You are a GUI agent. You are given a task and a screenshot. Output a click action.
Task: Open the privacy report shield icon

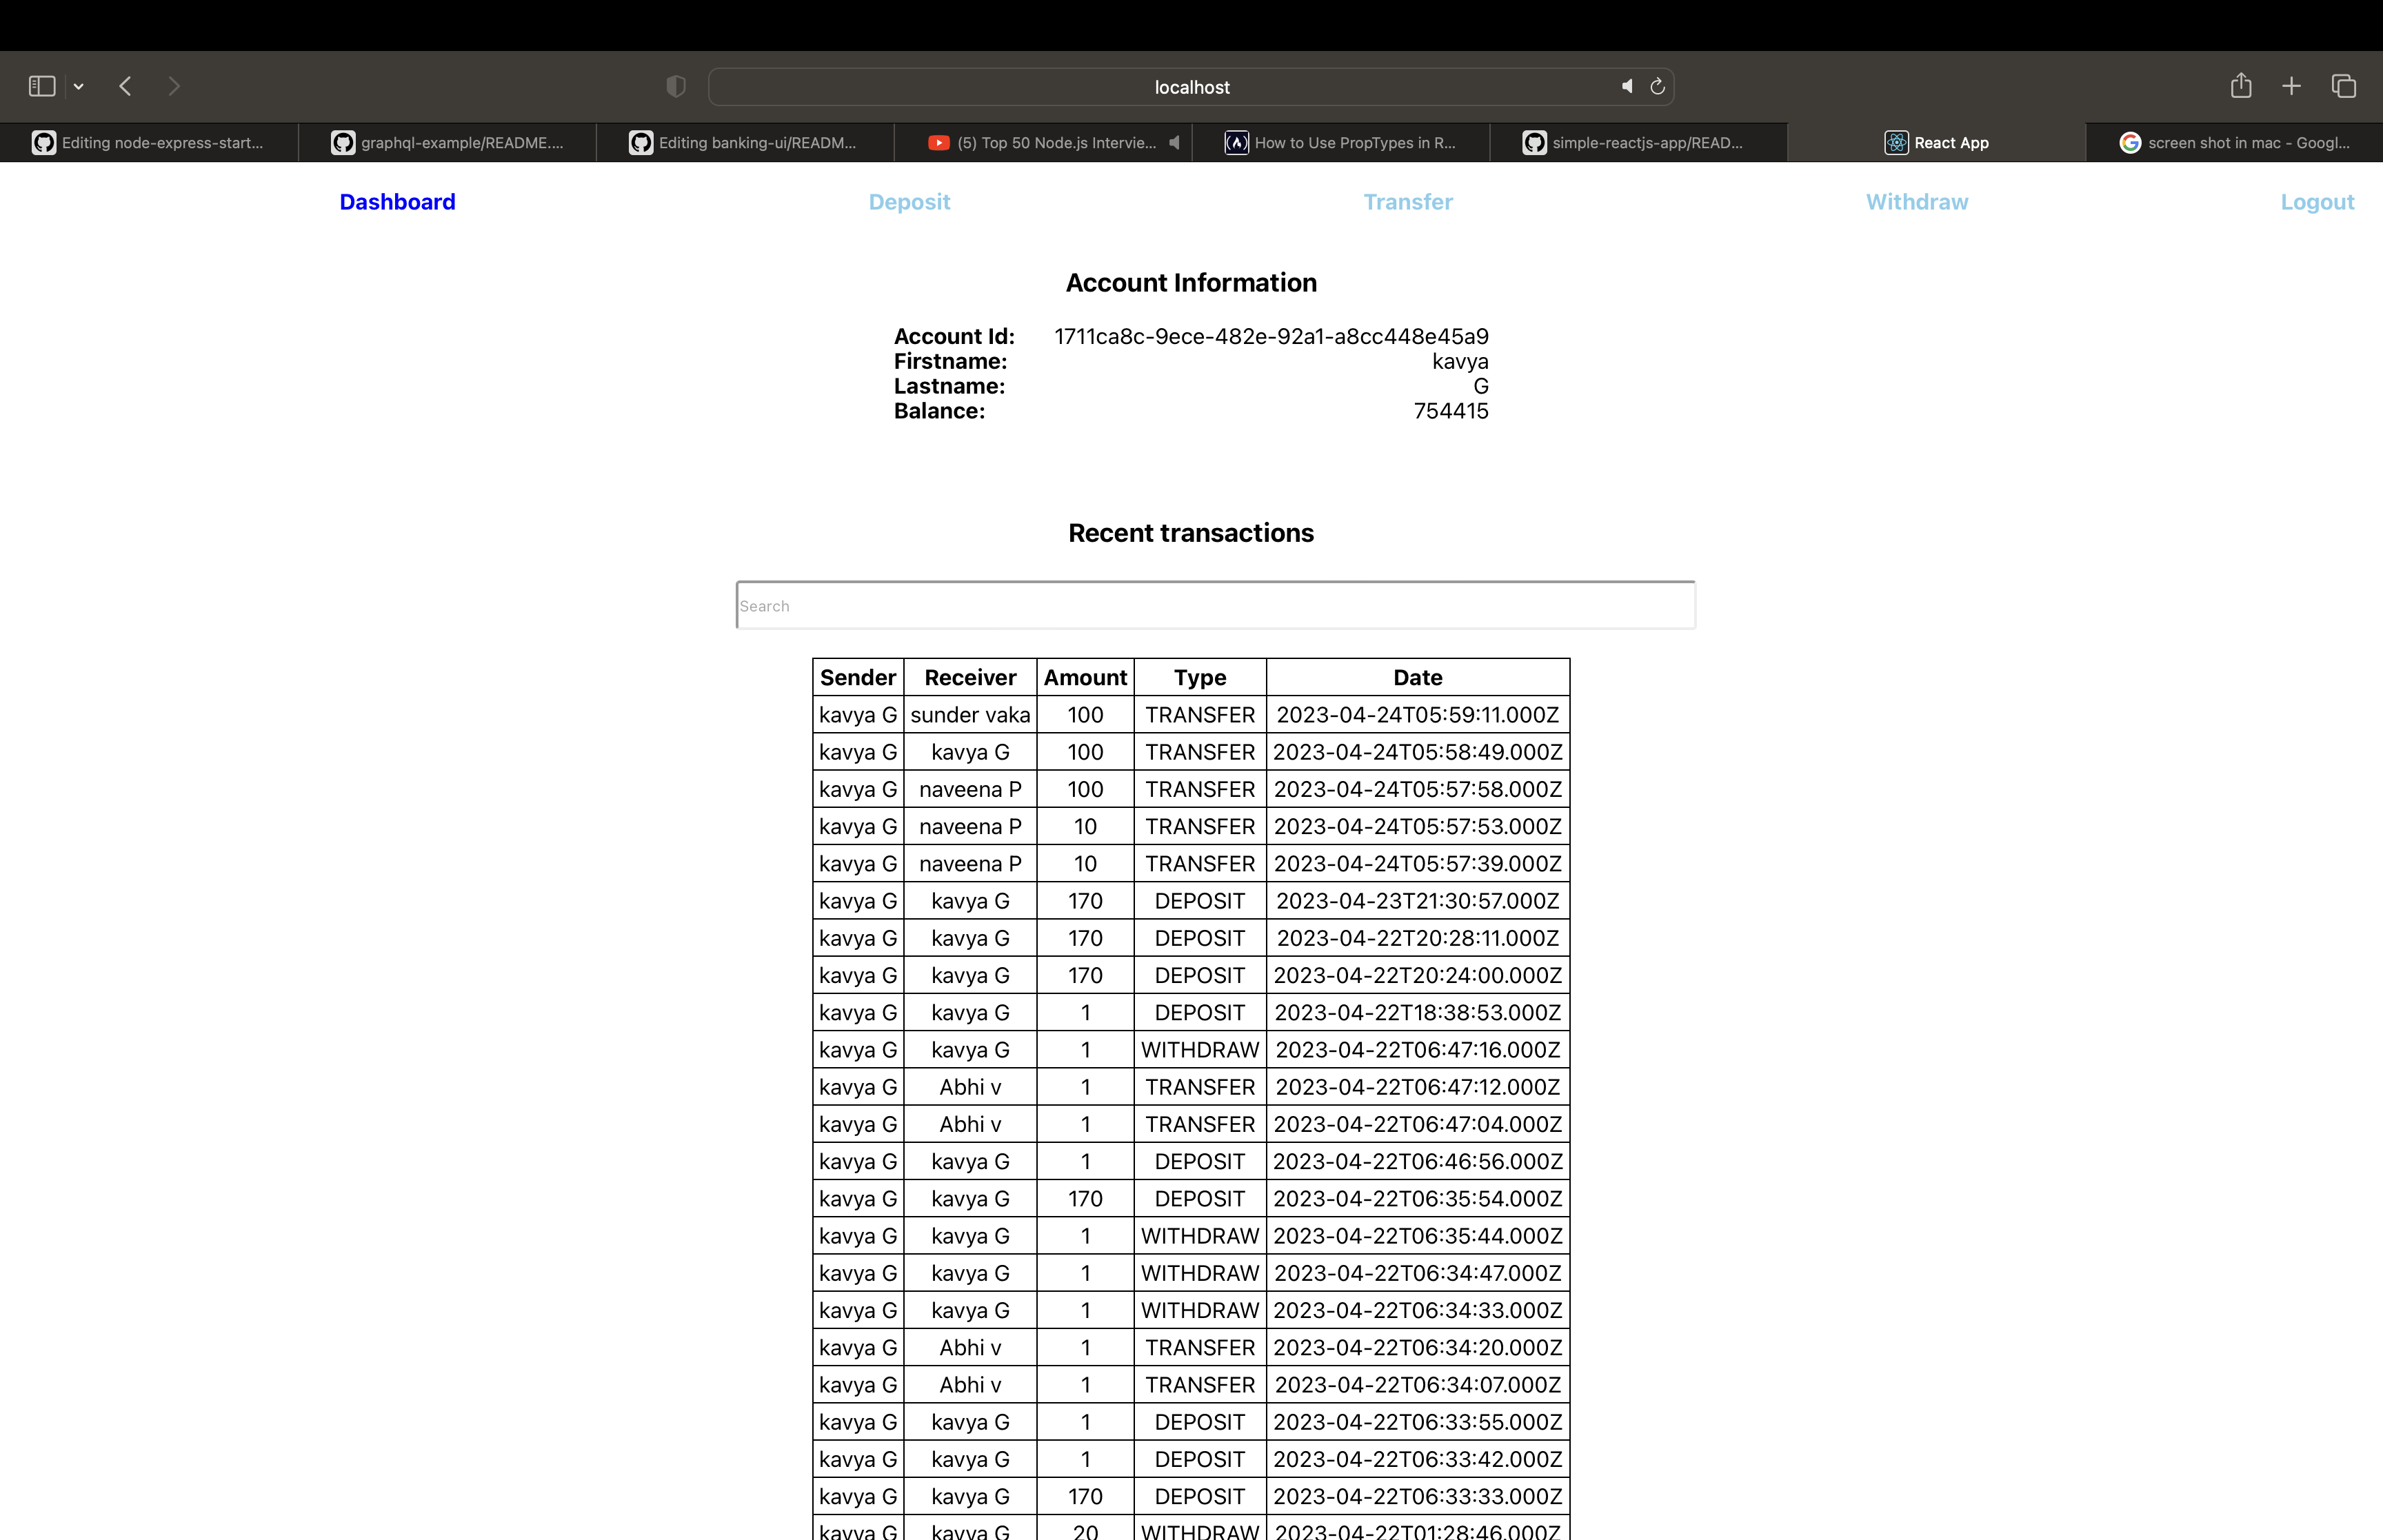(675, 86)
